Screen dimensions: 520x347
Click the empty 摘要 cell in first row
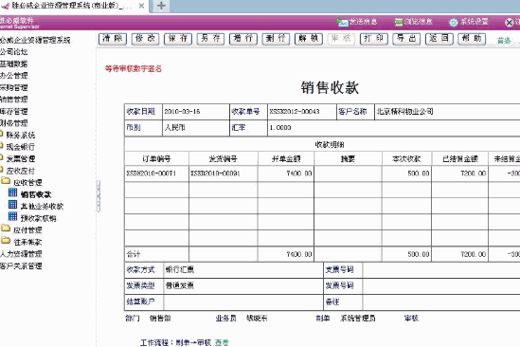coord(348,173)
